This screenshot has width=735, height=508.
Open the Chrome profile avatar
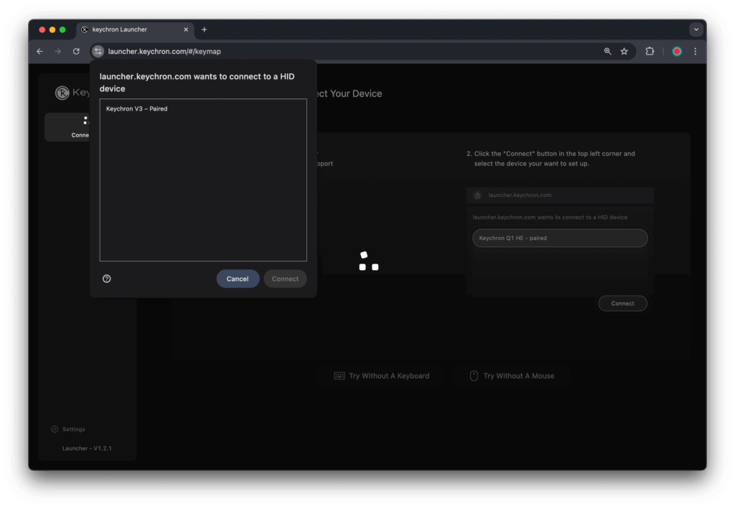tap(677, 51)
